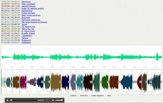Image resolution: width=163 pixels, height=103 pixels.
Task: Select the golden-brown segment in overview waveform
Action: (x=56, y=82)
